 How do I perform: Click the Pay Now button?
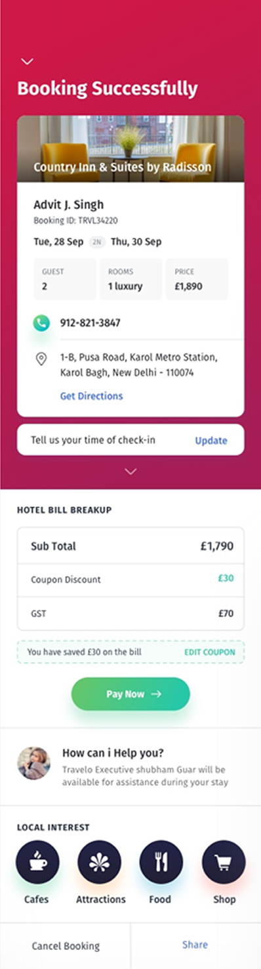click(x=130, y=694)
